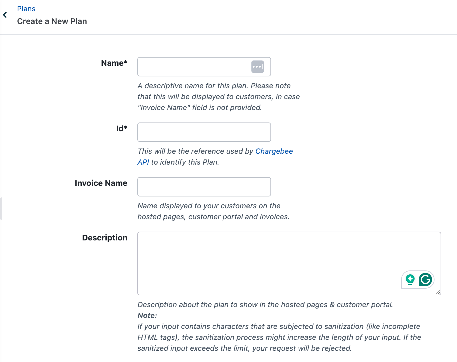
Task: Click the "Create a New Plan" heading
Action: pyautogui.click(x=52, y=21)
